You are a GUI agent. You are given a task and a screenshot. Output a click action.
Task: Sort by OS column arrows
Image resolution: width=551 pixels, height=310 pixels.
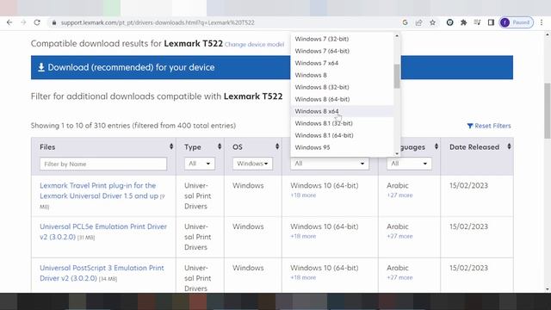[x=277, y=146]
